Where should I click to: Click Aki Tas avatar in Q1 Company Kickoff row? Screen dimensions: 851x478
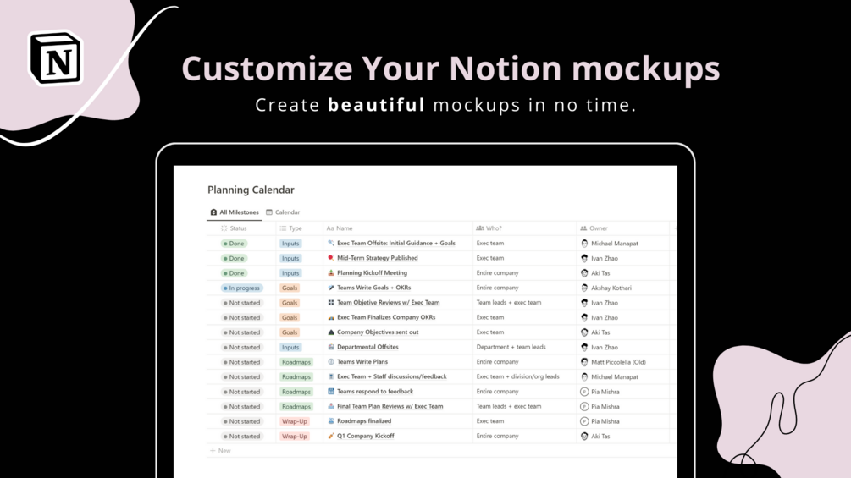click(x=584, y=437)
